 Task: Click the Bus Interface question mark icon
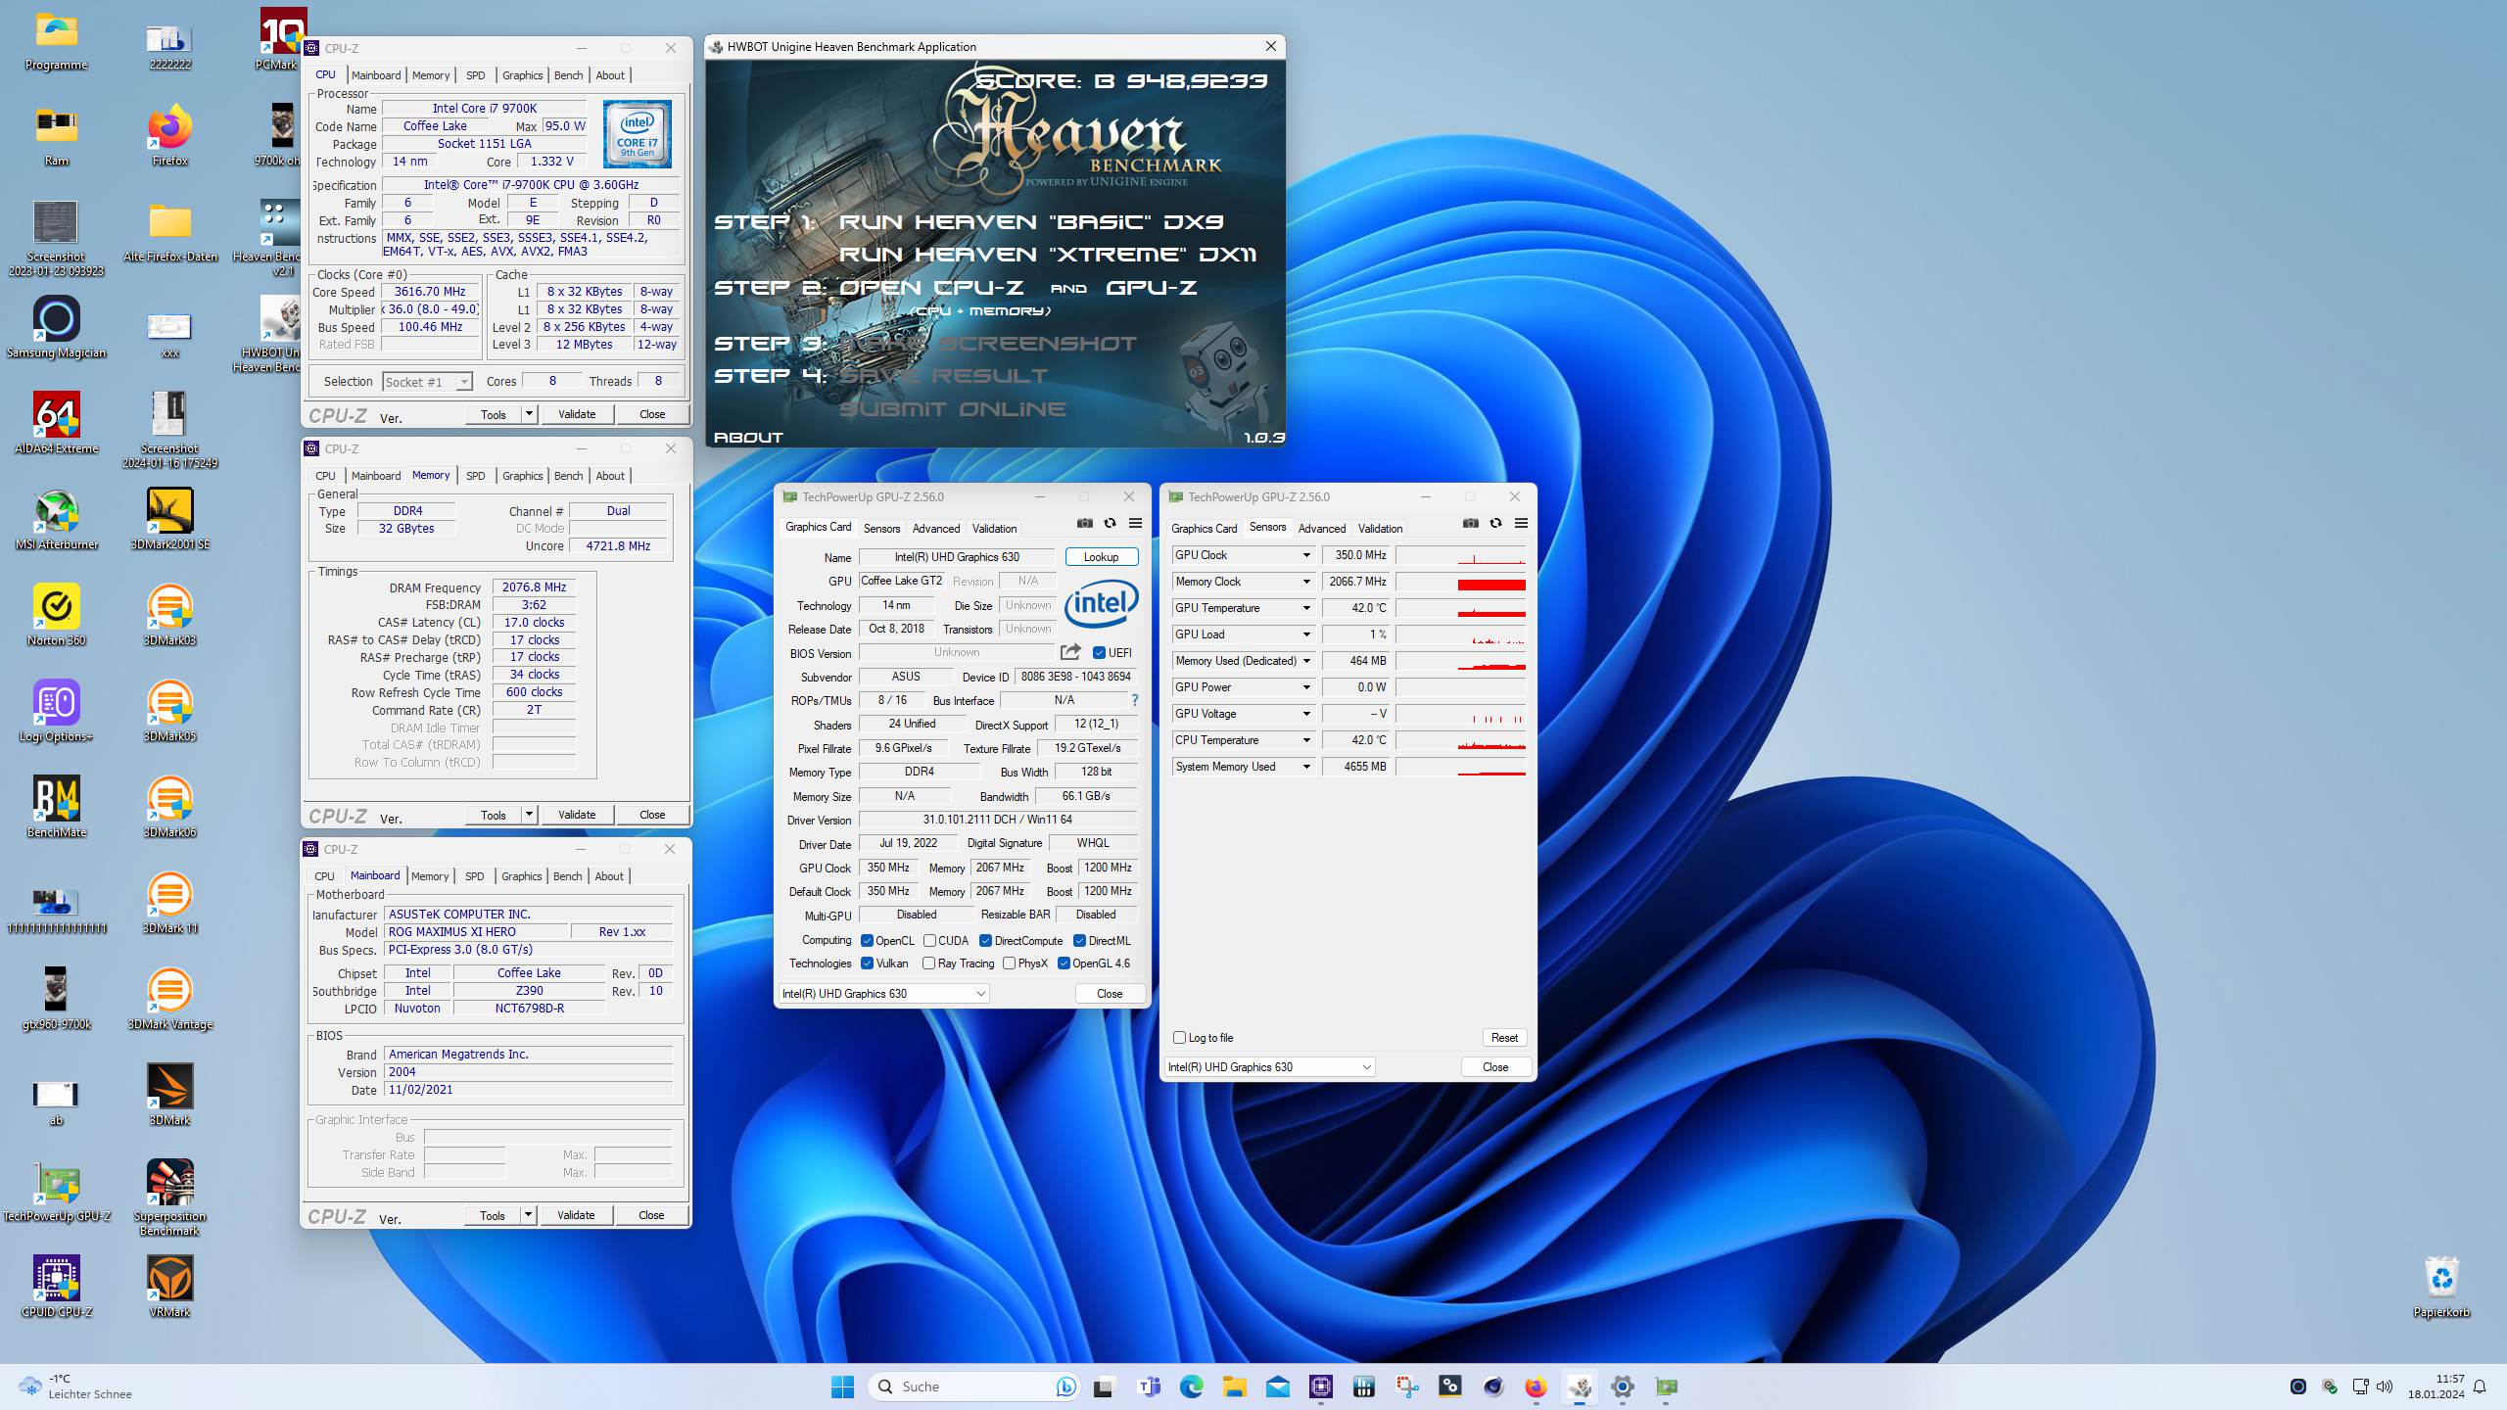(1135, 700)
